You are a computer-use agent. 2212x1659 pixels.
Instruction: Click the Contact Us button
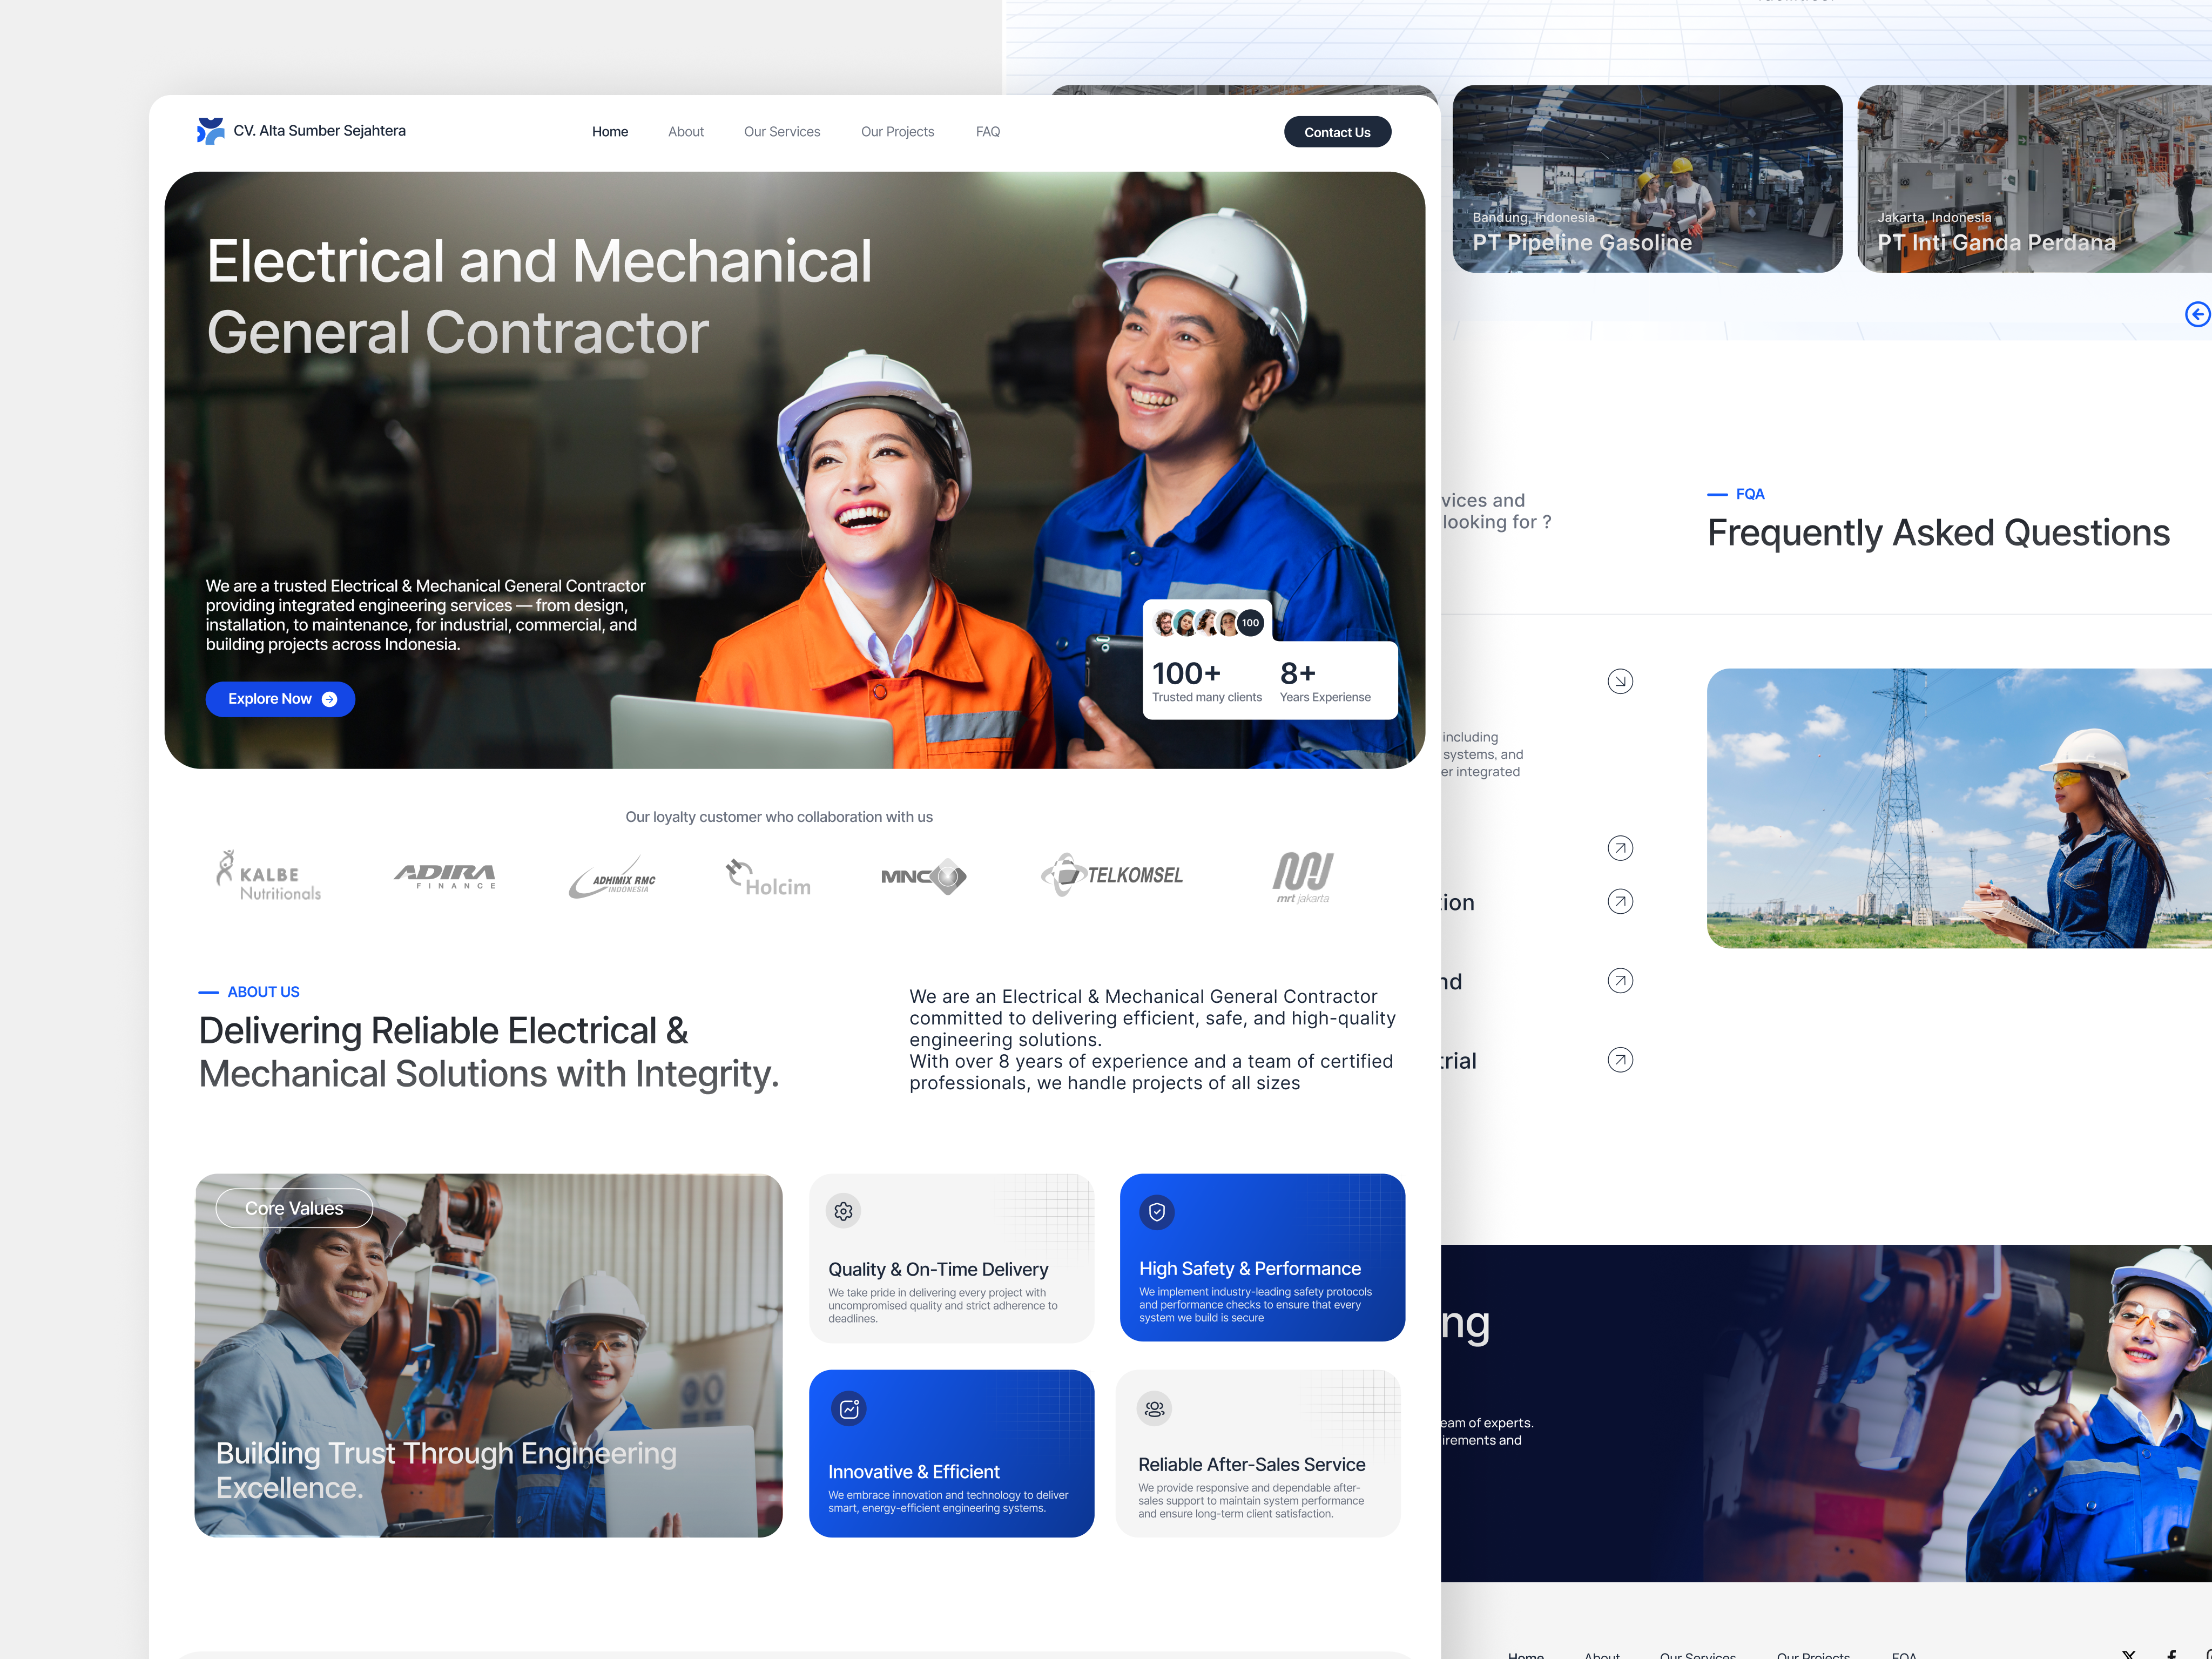coord(1337,131)
